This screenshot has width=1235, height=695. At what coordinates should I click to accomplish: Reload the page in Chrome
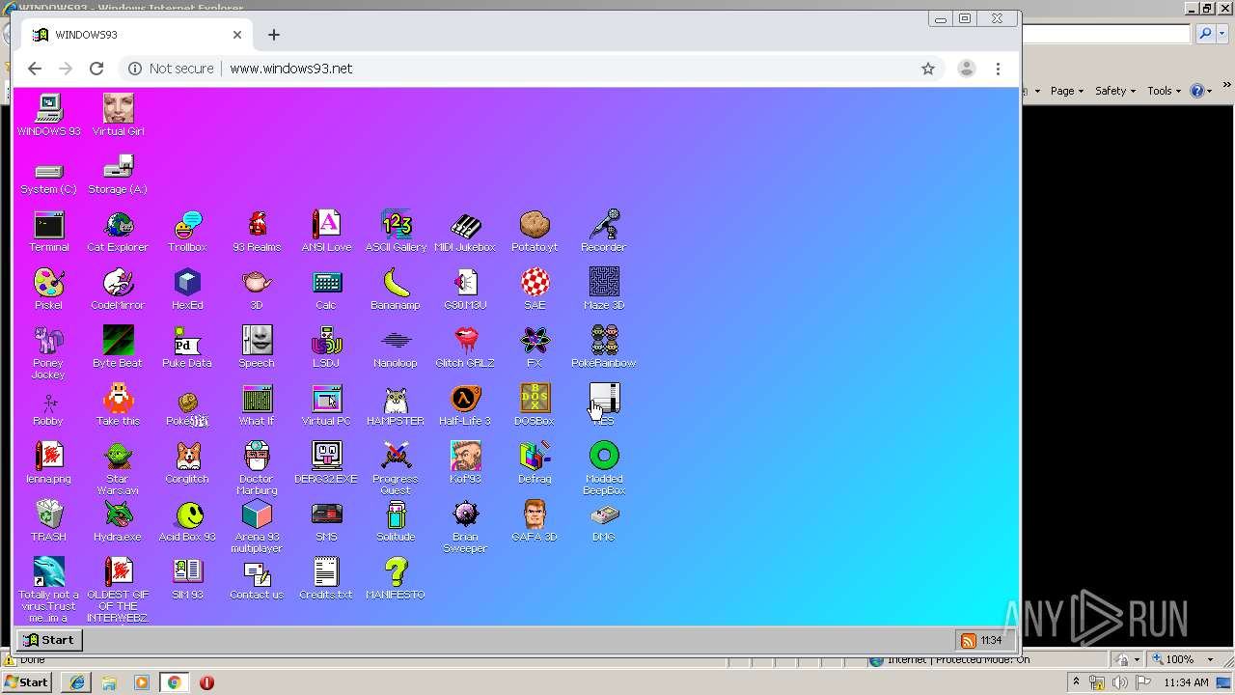[x=96, y=69]
